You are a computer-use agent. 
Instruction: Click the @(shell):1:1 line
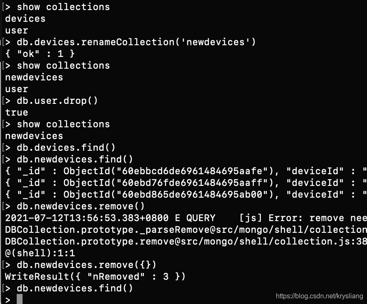pyautogui.click(x=40, y=253)
